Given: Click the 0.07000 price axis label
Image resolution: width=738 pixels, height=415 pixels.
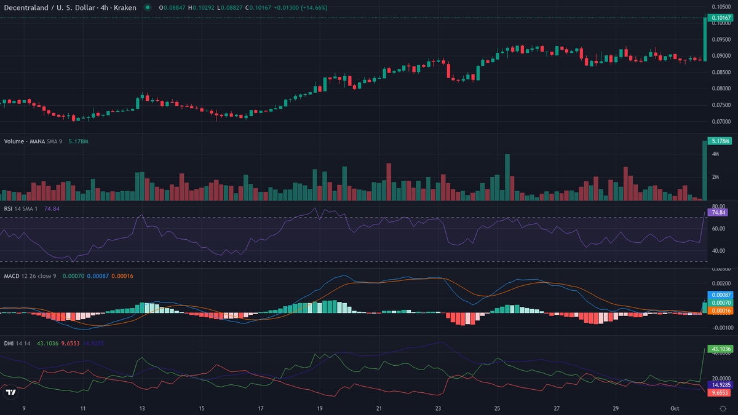Looking at the screenshot, I should [721, 122].
